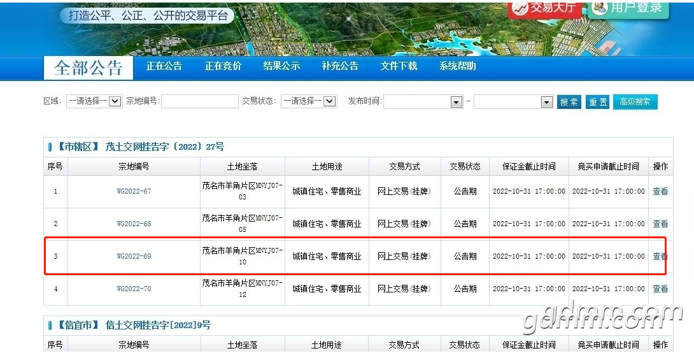Select 网上交易(挂牌) cell in WG2022-68 row
The height and width of the screenshot is (360, 694).
pyautogui.click(x=404, y=224)
